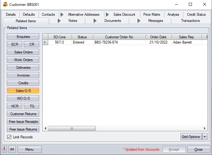The height and width of the screenshot is (155, 212).
Task: Click the arrow icon beside Alternative Addresses
Action: (62, 15)
